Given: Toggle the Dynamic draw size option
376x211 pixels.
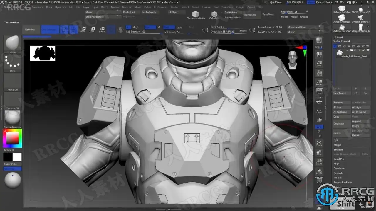Looking at the screenshot, I should click(243, 31).
